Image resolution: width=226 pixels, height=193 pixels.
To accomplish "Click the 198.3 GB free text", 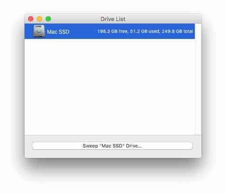I will (x=112, y=32).
